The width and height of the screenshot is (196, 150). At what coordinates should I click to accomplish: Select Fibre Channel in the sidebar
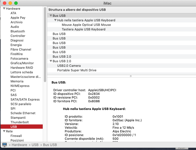21,49
